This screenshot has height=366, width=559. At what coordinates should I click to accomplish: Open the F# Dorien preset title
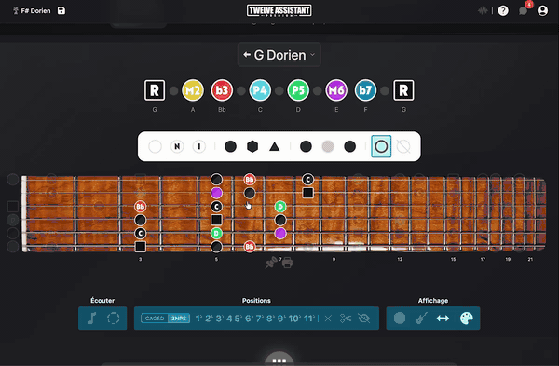35,10
